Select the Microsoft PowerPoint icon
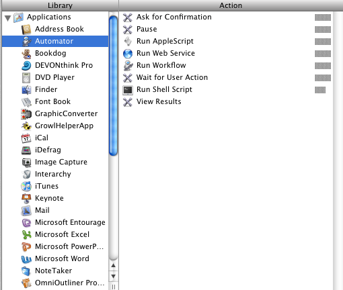 tap(26, 247)
